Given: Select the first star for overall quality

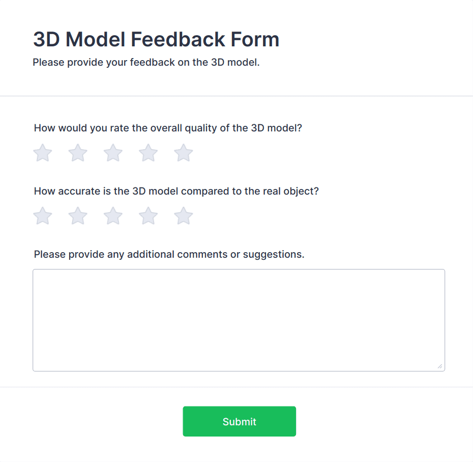Looking at the screenshot, I should (43, 153).
